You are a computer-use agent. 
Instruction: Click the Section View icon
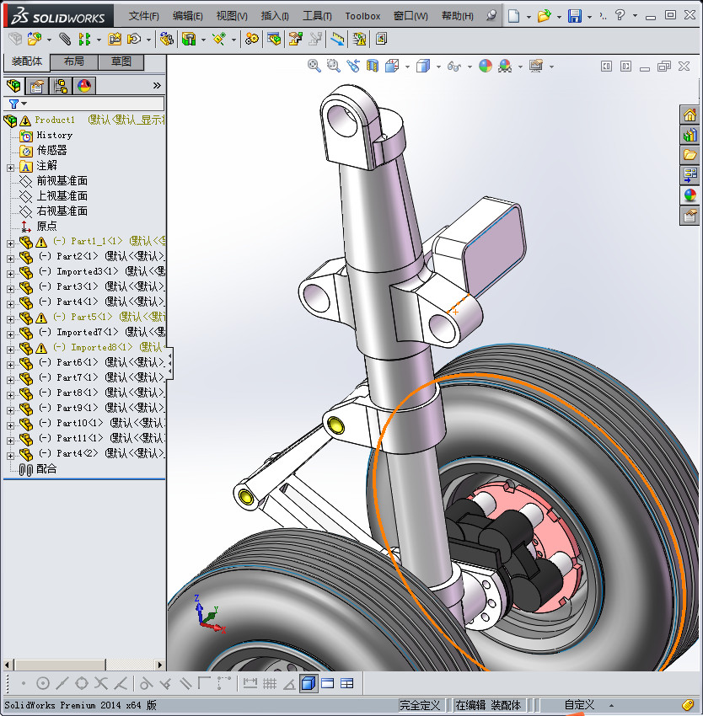click(x=373, y=67)
